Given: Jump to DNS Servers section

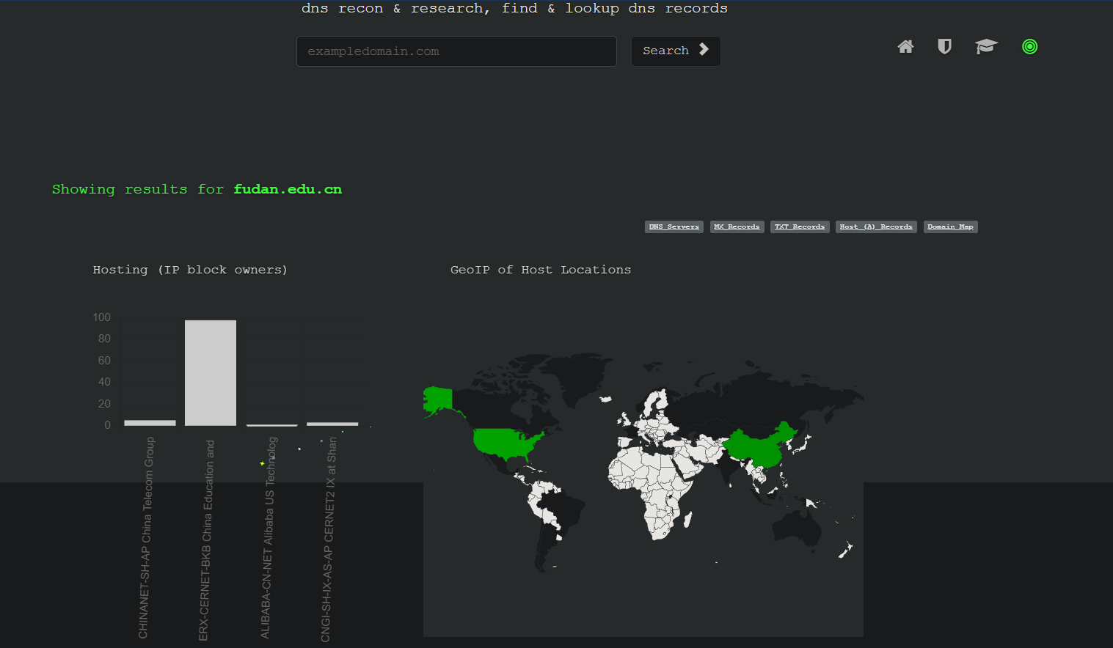Looking at the screenshot, I should pos(674,227).
